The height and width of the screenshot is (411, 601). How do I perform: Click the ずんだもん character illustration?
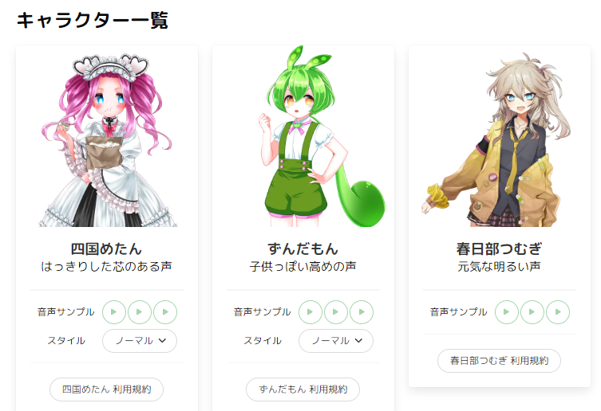[x=321, y=136]
